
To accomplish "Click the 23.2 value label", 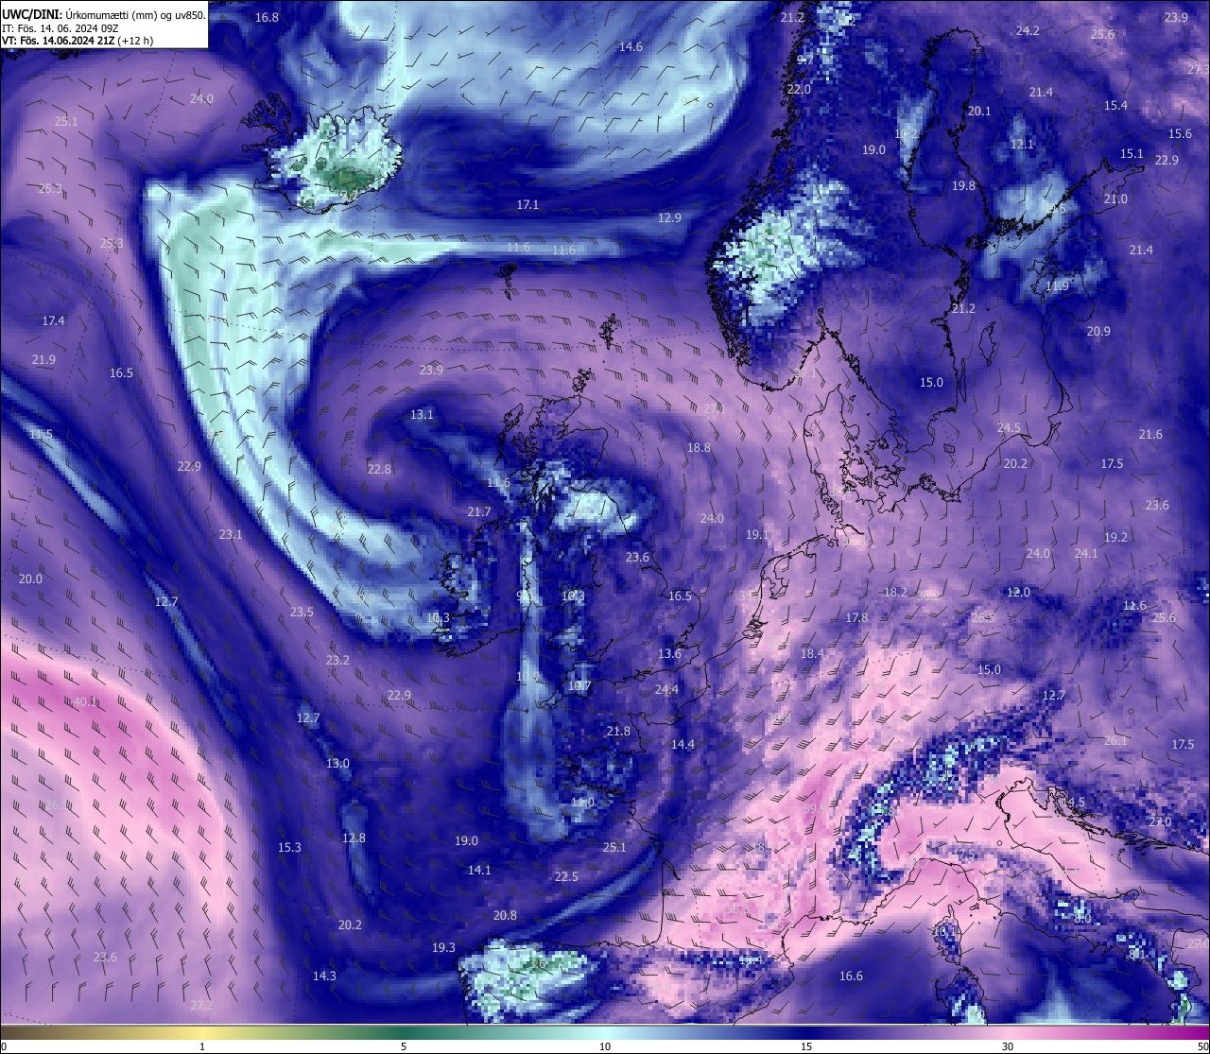I will point(337,660).
